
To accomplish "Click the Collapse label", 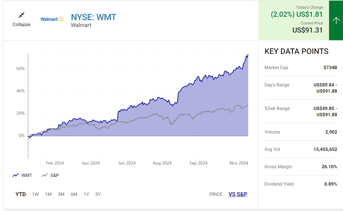I will pyautogui.click(x=21, y=24).
